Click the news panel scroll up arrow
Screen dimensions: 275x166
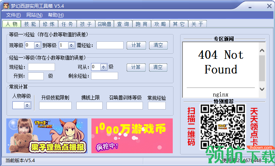coord(262,51)
